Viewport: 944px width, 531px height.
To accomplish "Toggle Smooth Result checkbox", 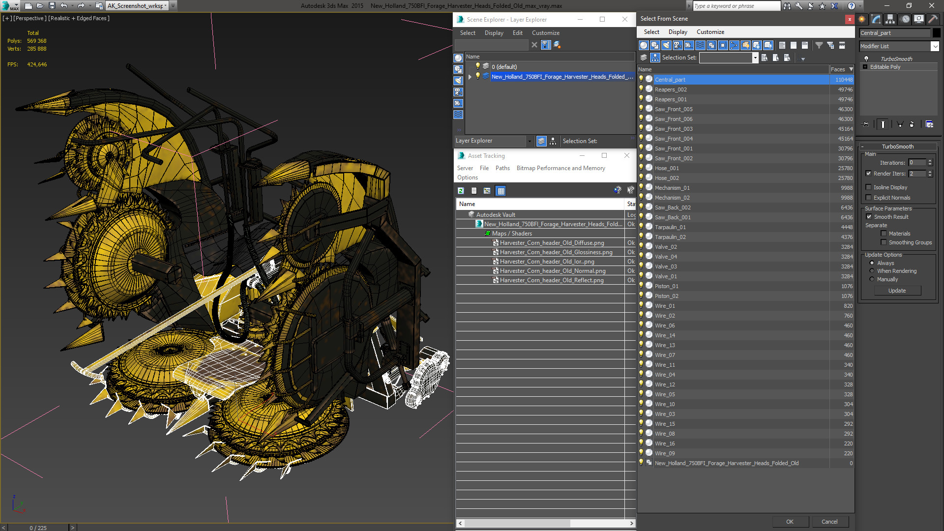I will (x=869, y=217).
